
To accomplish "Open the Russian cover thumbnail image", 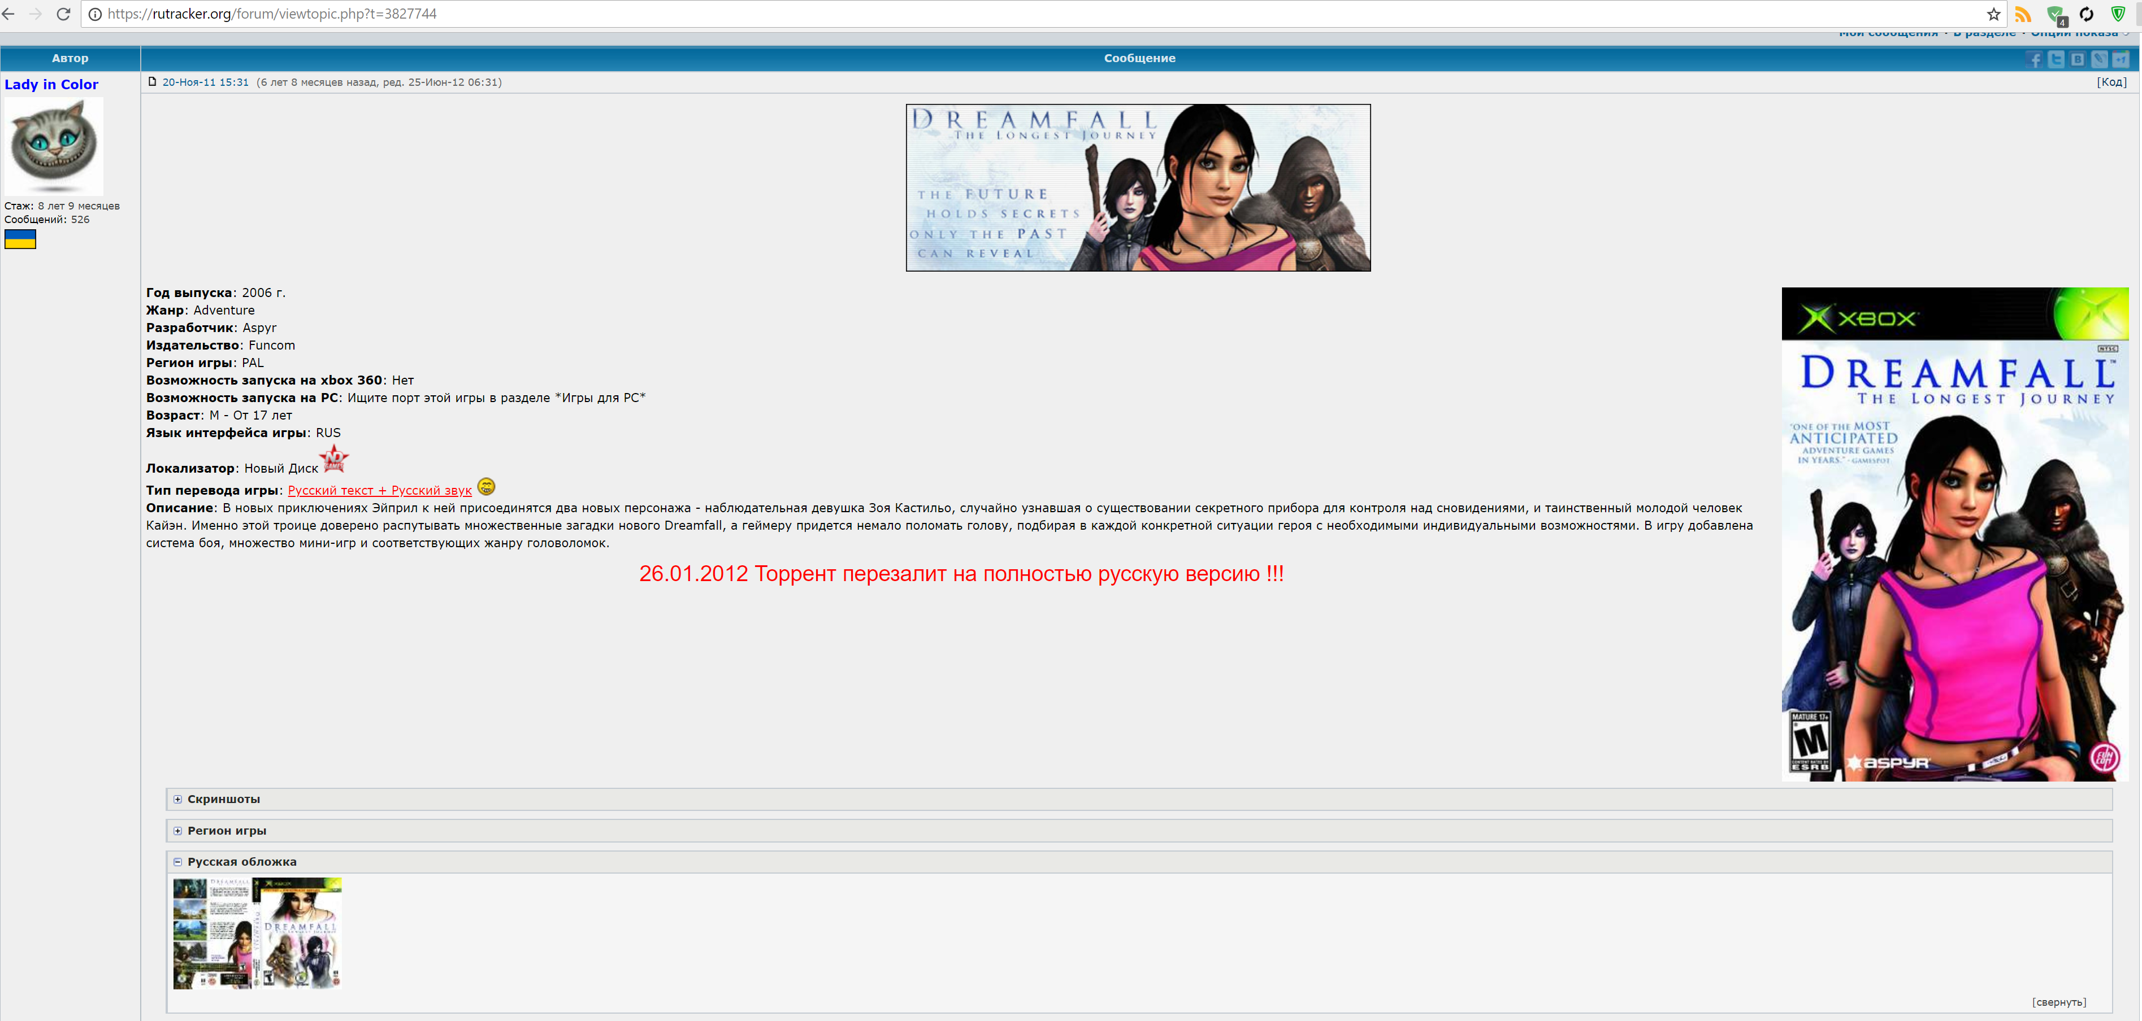I will point(257,934).
